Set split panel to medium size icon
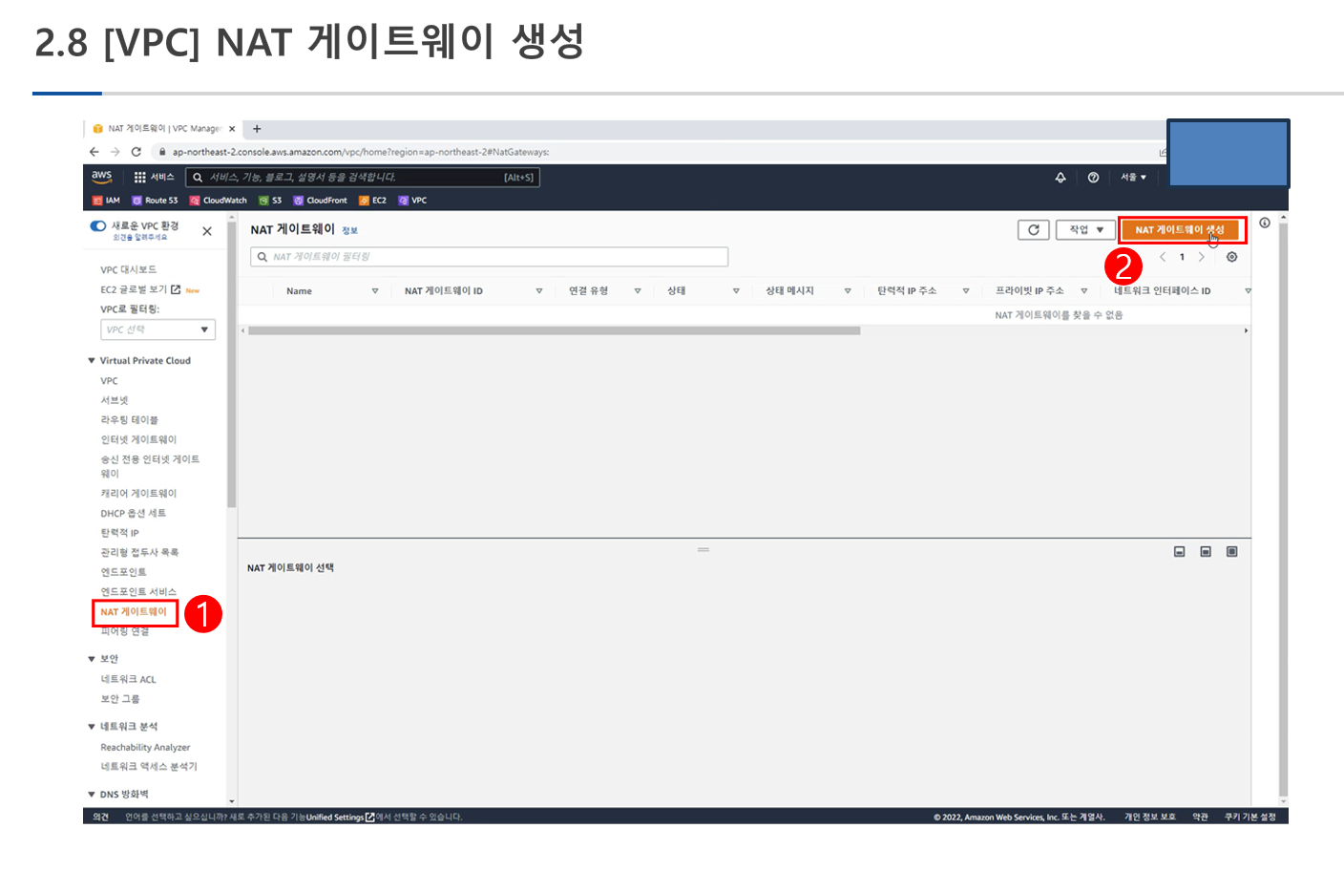Viewport: 1344px width, 871px height. tap(1206, 552)
